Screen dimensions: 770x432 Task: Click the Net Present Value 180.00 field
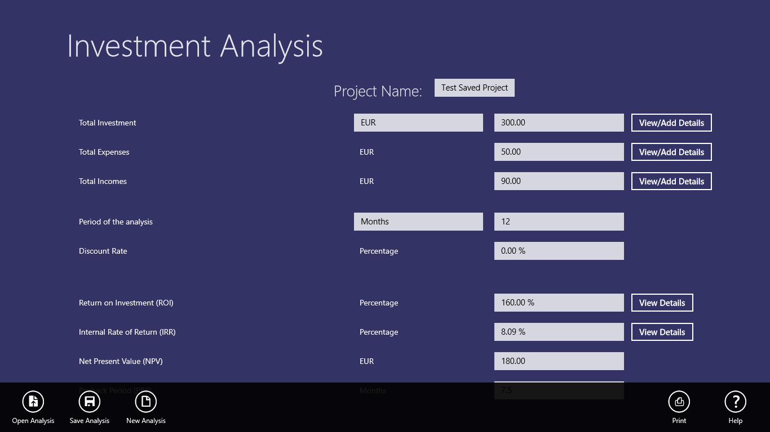(x=559, y=361)
